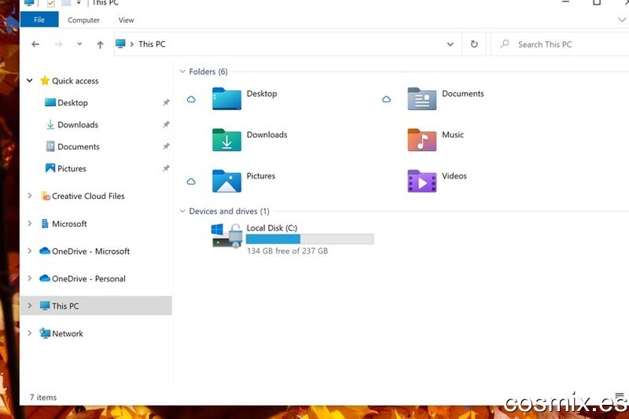The image size is (629, 419).
Task: Click Properties checkmark icon in title bar
Action: pyautogui.click(x=50, y=3)
